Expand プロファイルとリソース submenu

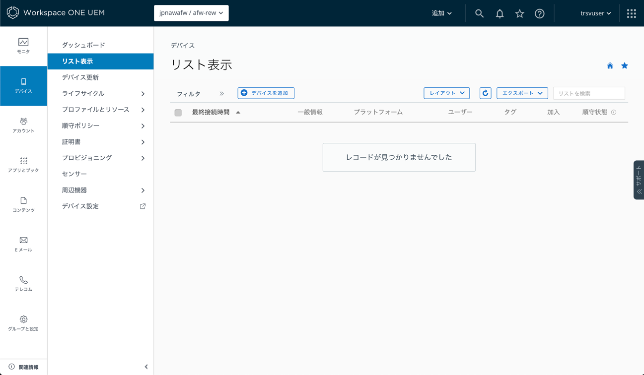click(x=143, y=110)
